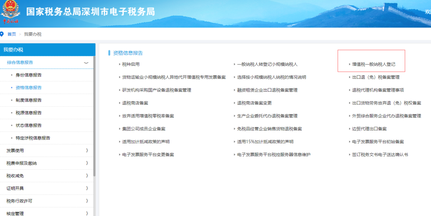Open 适用15%加计抵减政策的声明 link
431x216 pixels.
coord(265,141)
